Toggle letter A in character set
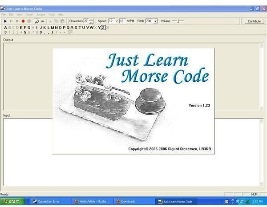This screenshot has height=207, width=267. pyautogui.click(x=5, y=28)
